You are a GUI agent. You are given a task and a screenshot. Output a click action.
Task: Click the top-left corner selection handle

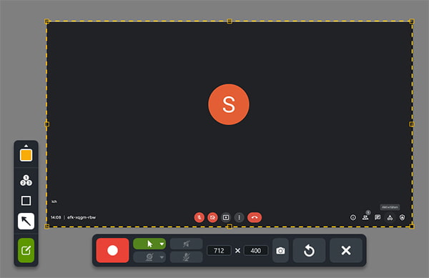point(46,21)
